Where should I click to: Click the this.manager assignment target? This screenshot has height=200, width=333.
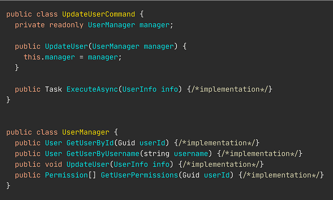pyautogui.click(x=49, y=57)
